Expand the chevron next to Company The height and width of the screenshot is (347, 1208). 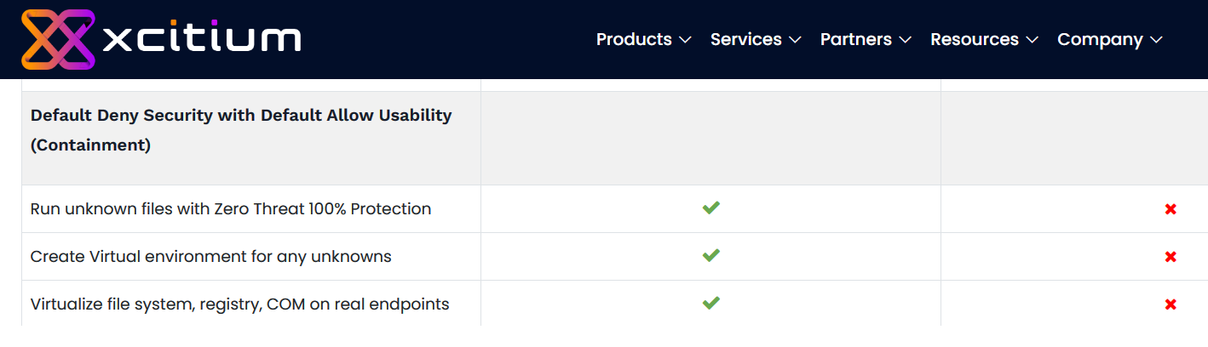(1156, 40)
